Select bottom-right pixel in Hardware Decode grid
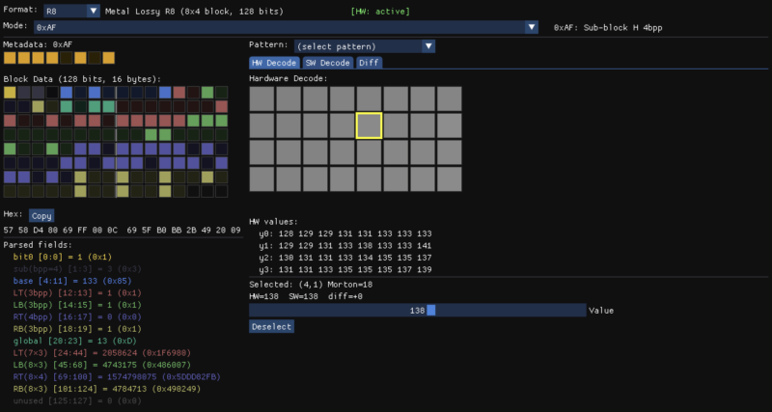This screenshot has height=412, width=772. click(450, 179)
